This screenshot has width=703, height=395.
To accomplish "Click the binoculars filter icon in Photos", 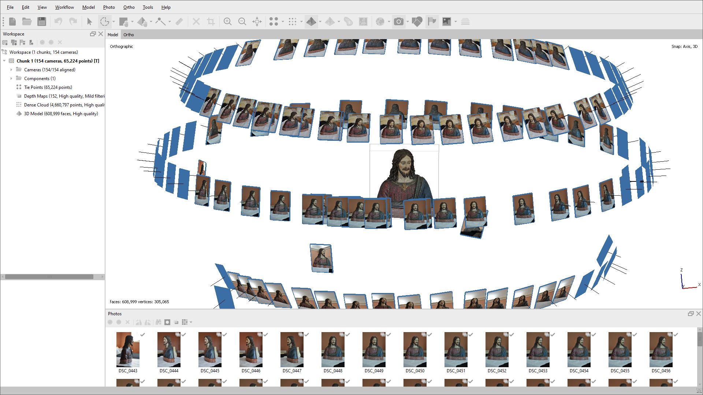I will [x=158, y=322].
